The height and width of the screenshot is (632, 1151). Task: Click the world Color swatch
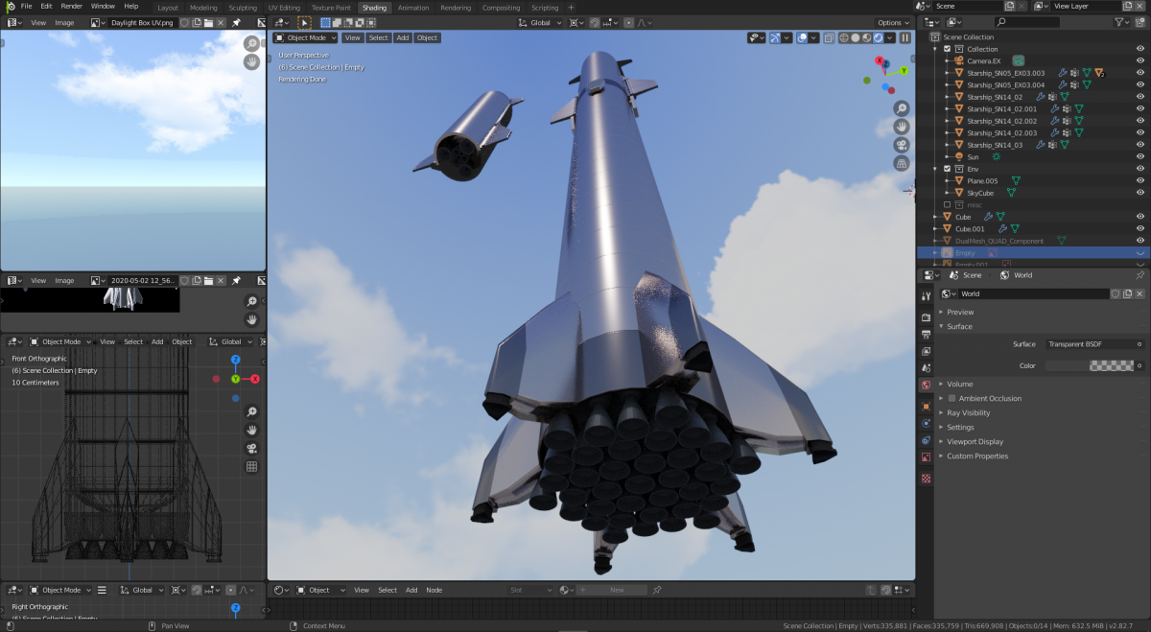coord(1089,365)
